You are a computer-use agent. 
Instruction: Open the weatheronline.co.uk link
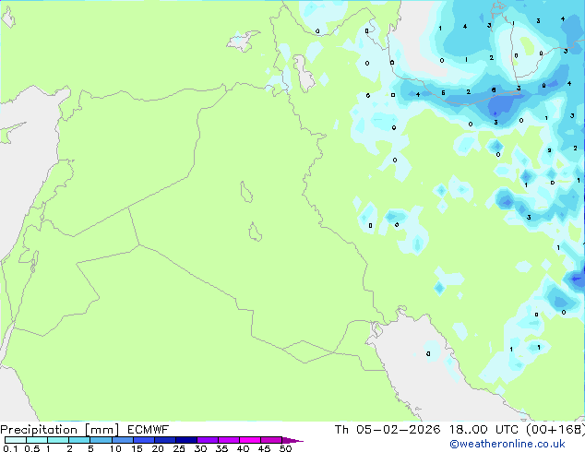(507, 444)
